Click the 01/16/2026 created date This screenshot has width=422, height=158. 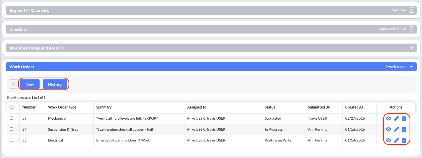click(x=355, y=129)
